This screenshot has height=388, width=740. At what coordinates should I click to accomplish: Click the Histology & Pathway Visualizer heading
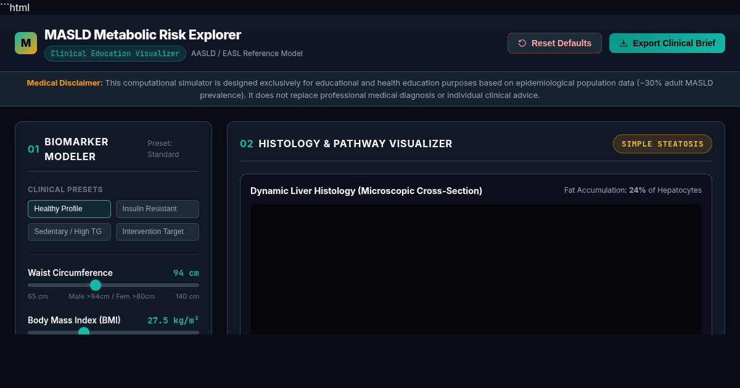355,143
